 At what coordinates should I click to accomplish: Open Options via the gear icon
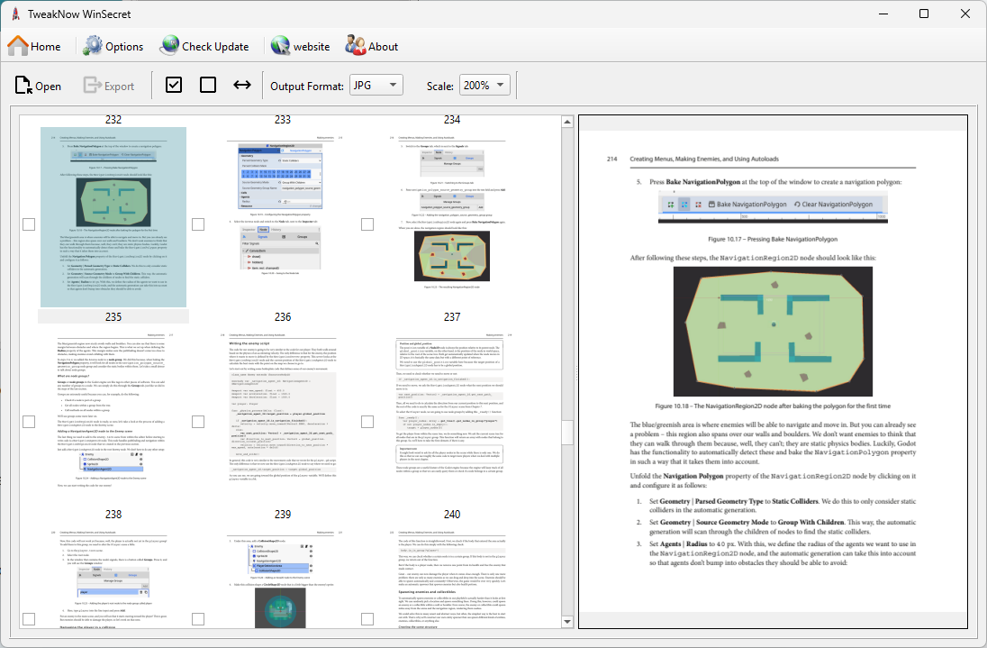93,46
